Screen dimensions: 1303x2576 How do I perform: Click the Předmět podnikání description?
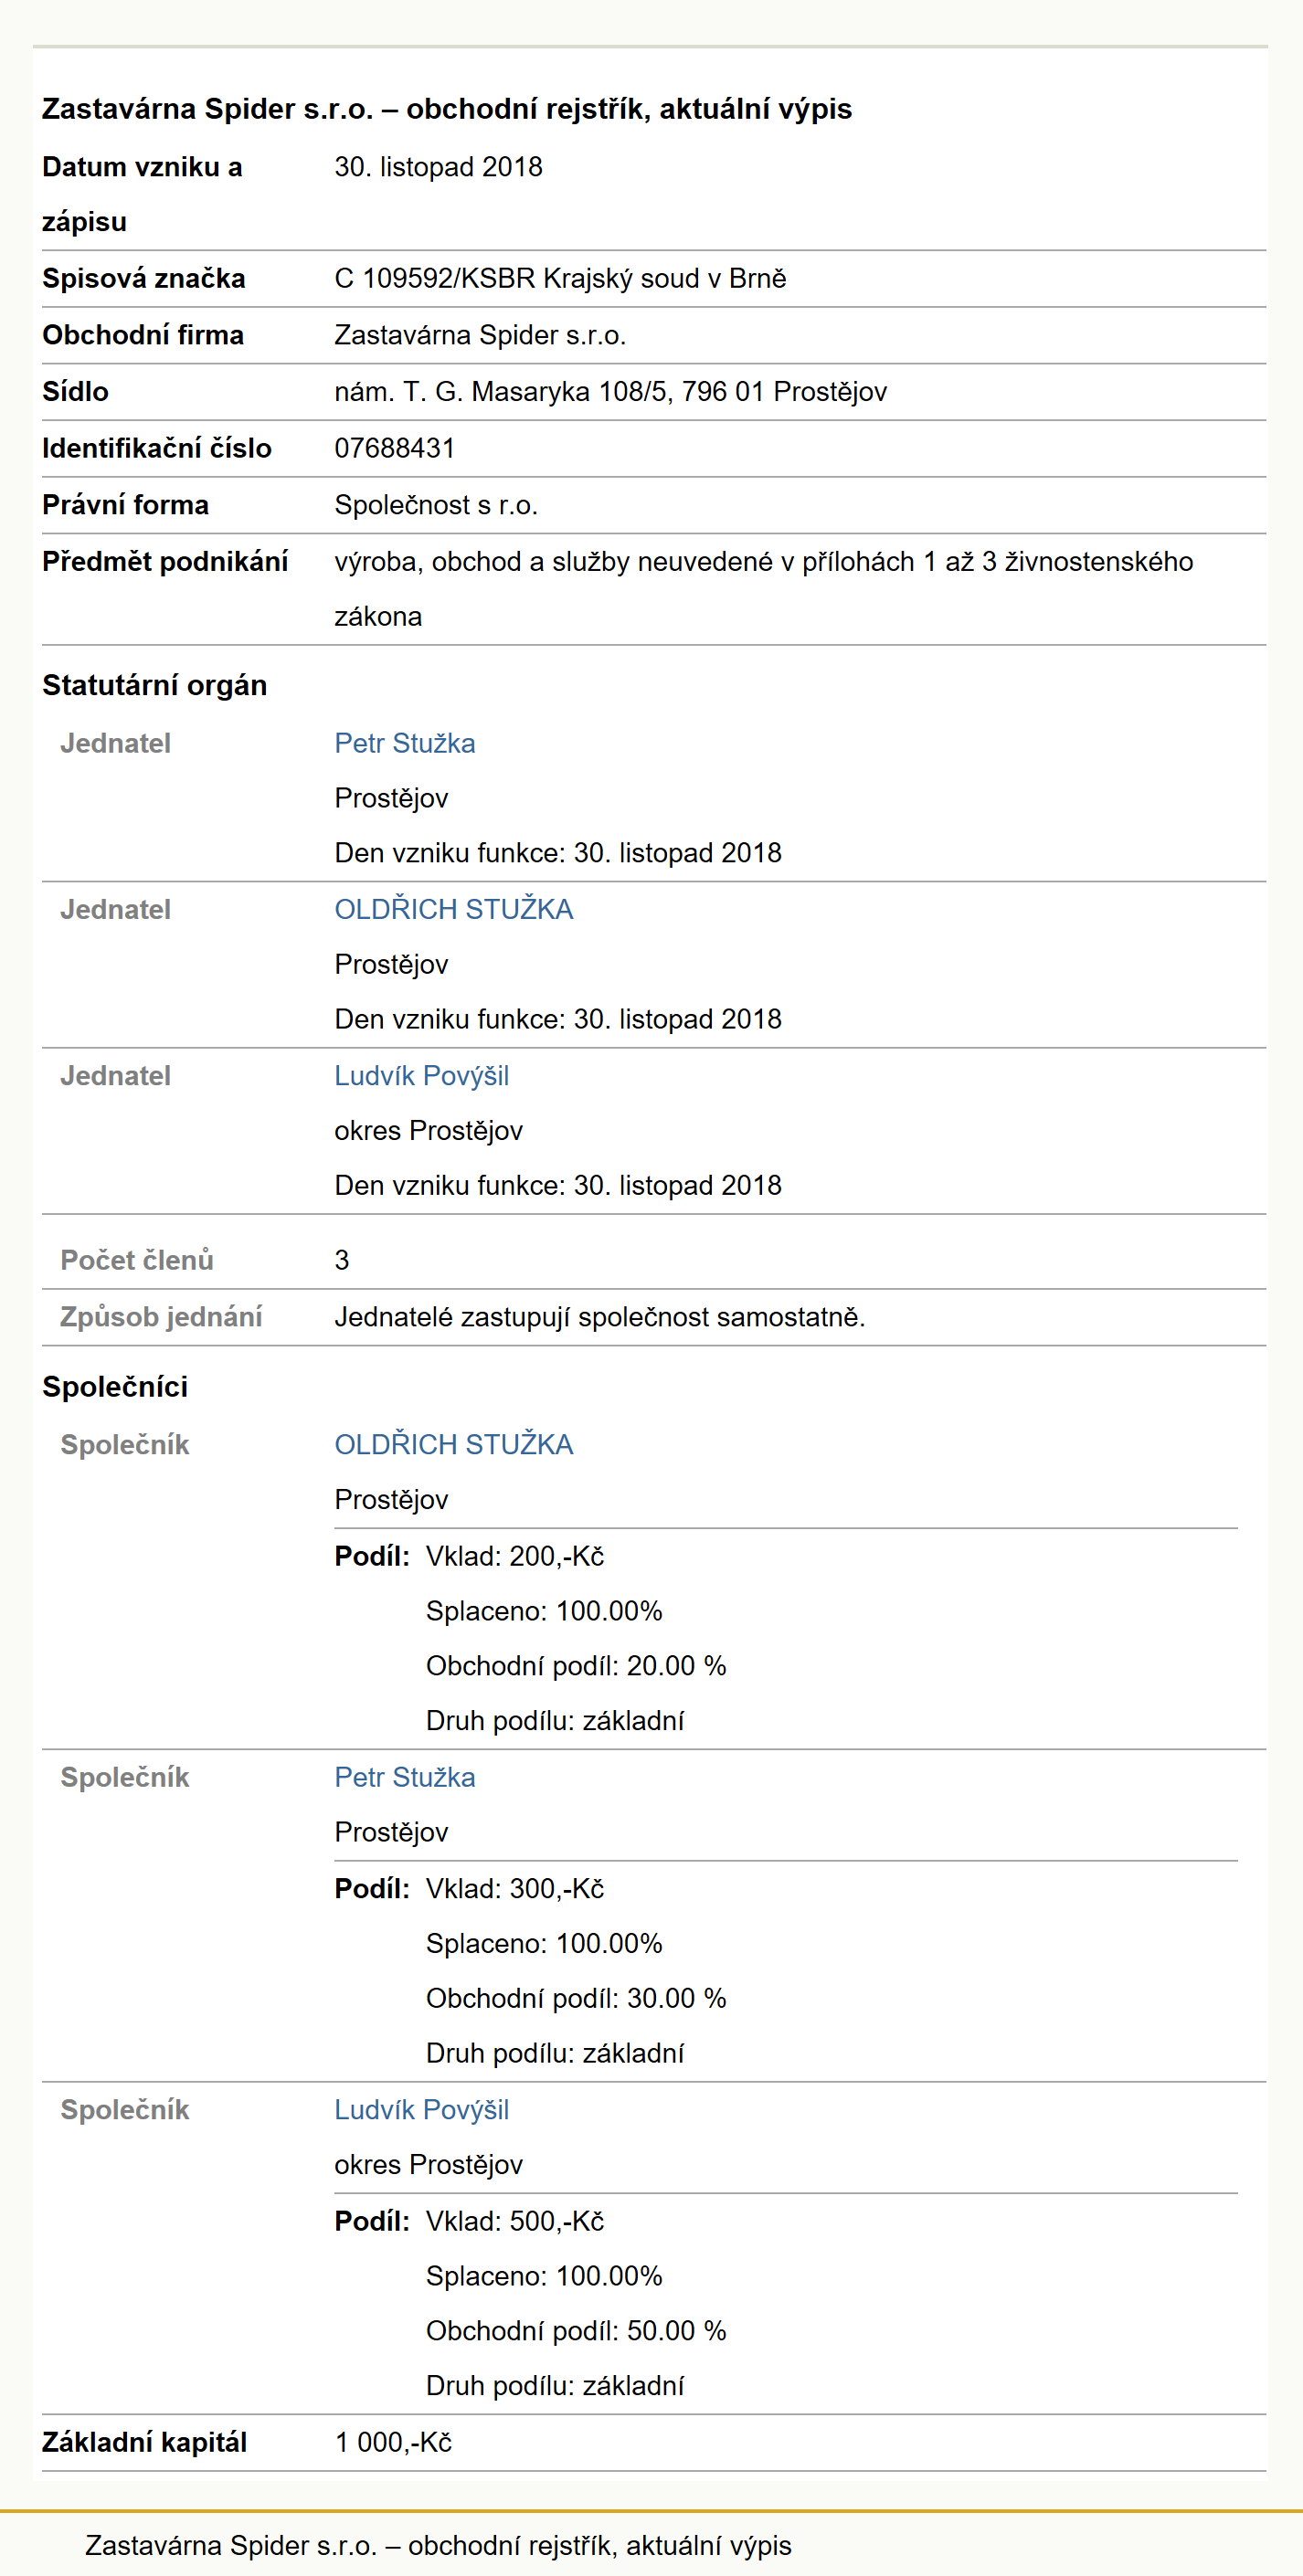pyautogui.click(x=763, y=589)
